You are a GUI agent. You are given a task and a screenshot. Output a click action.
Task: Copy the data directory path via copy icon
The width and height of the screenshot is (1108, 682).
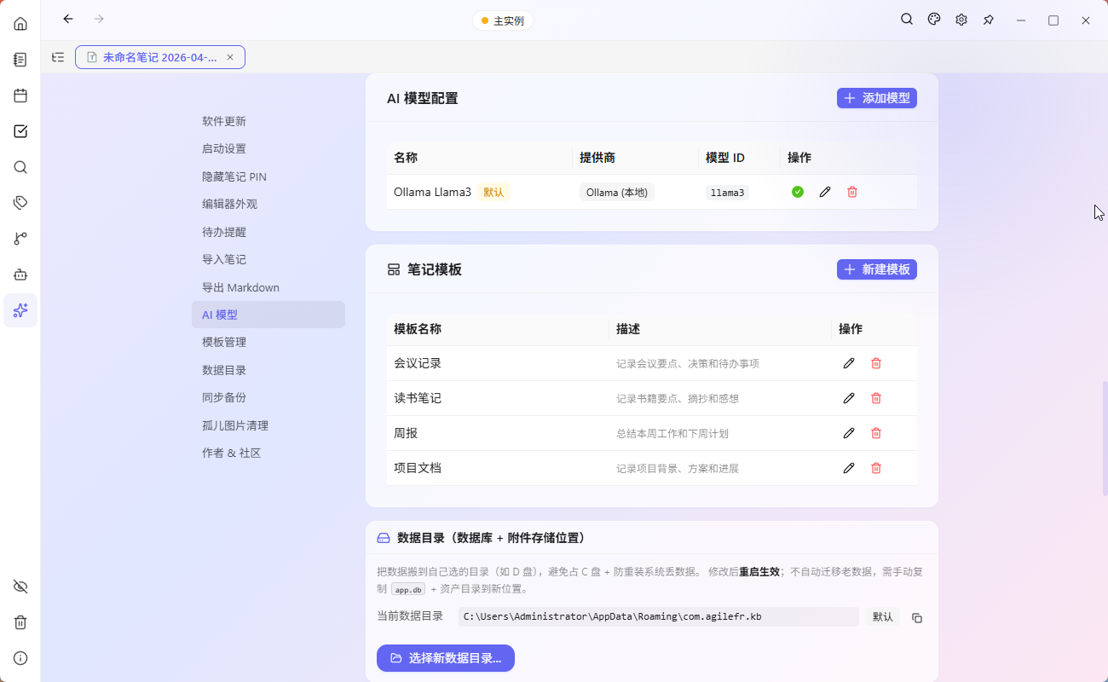[917, 617]
